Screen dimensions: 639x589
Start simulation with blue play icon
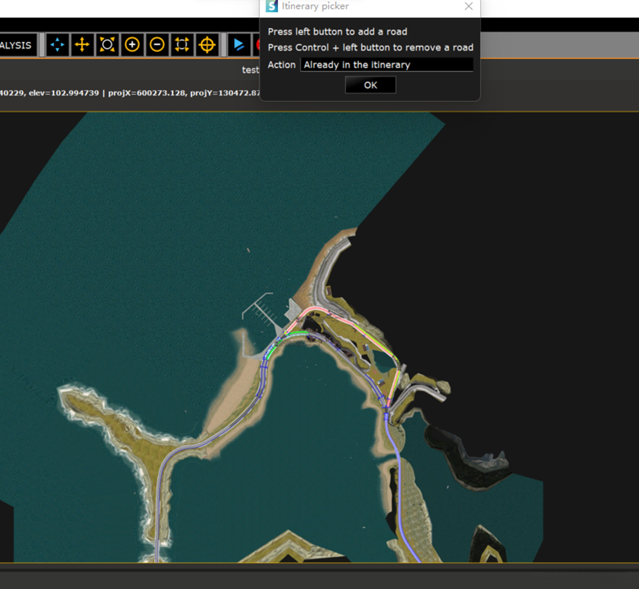[238, 45]
